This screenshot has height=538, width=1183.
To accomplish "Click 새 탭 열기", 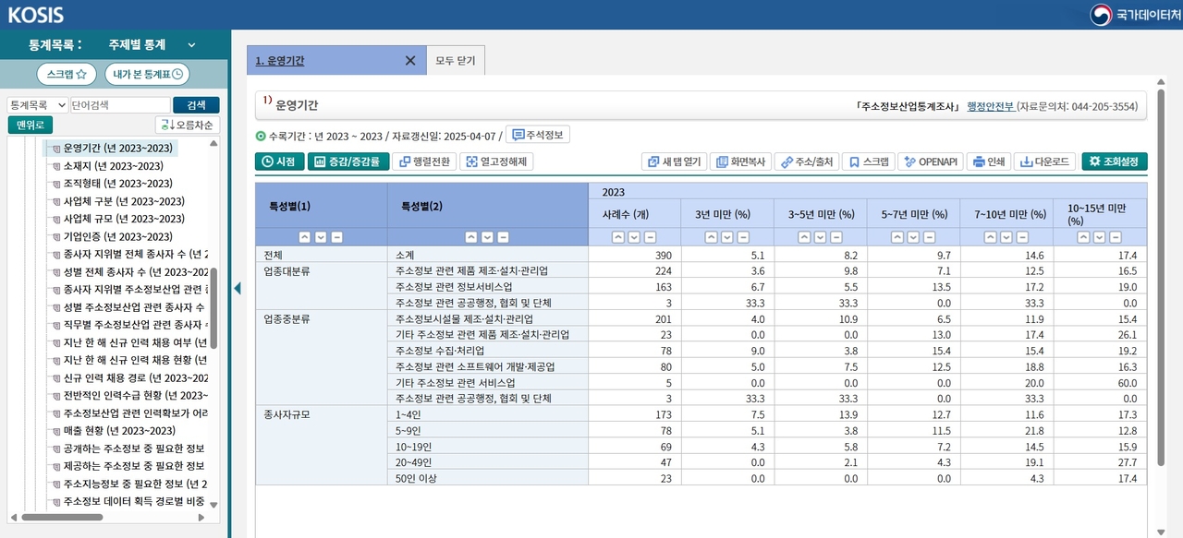I will pyautogui.click(x=674, y=161).
